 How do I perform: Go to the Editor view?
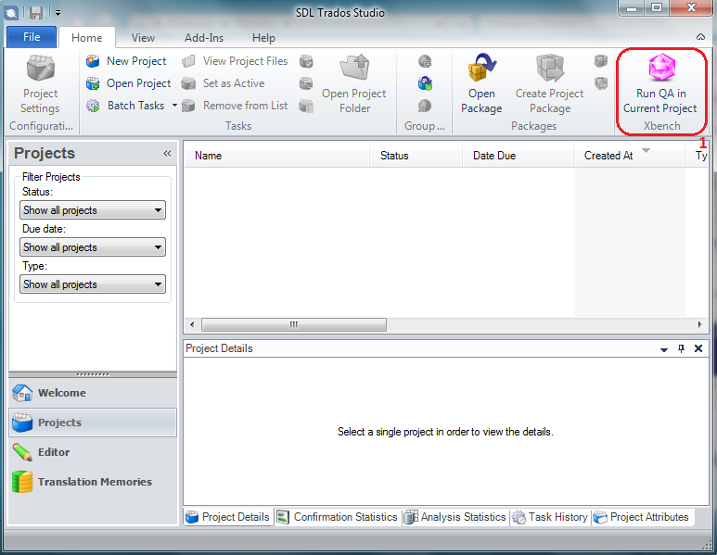[x=93, y=452]
